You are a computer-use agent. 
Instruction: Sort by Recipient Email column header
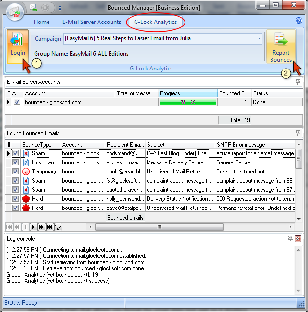coord(125,144)
